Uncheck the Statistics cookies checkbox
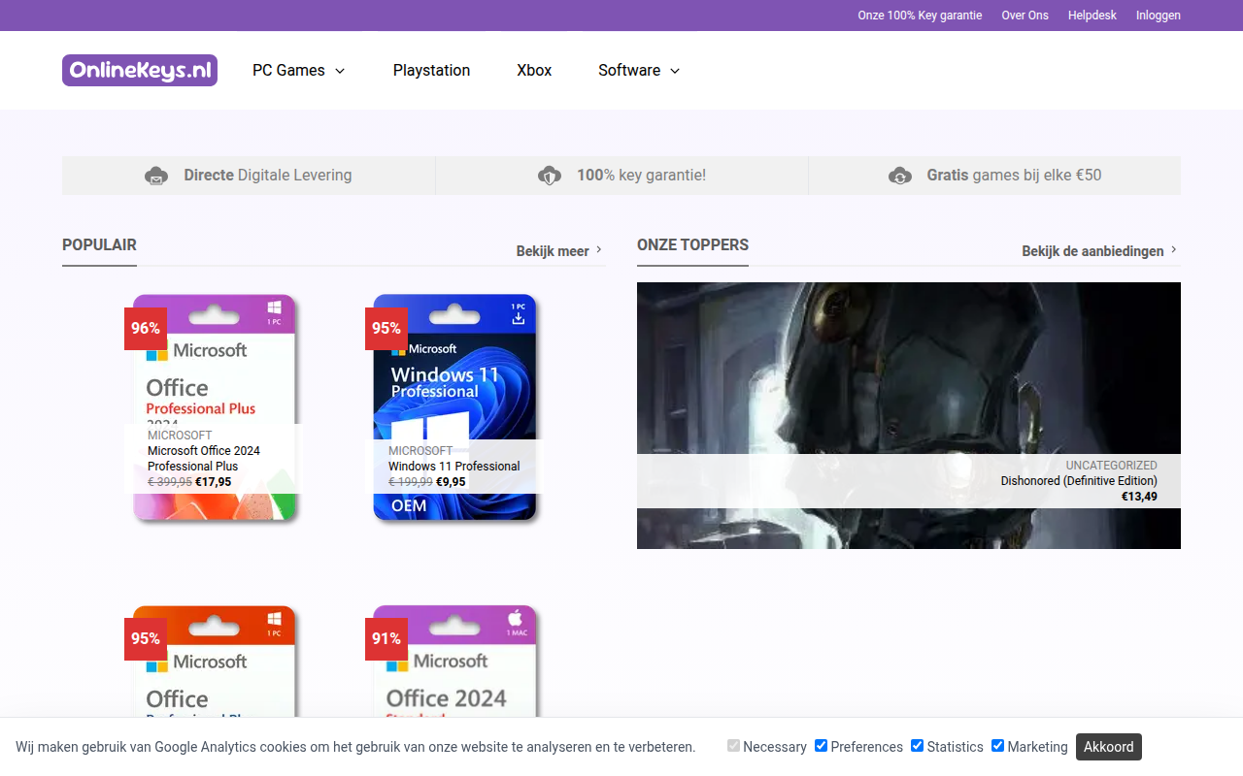Viewport: 1243px width, 776px height. (917, 746)
